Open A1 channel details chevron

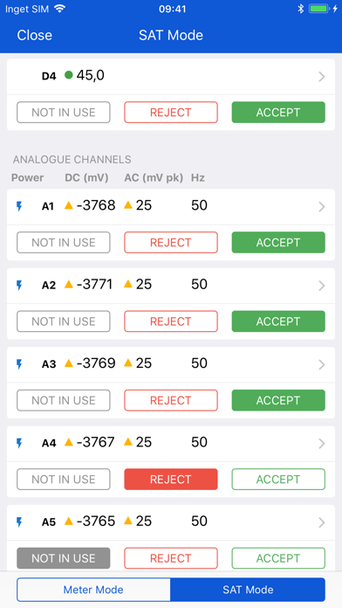tap(321, 207)
